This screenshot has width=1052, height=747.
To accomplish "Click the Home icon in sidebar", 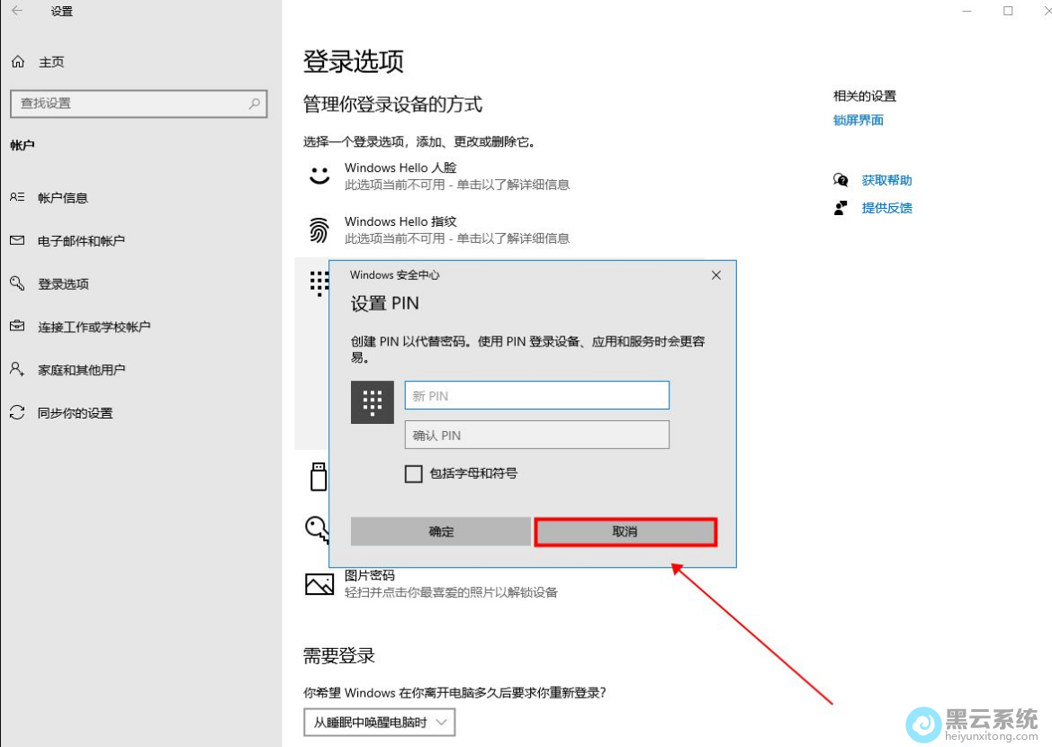I will tap(18, 62).
